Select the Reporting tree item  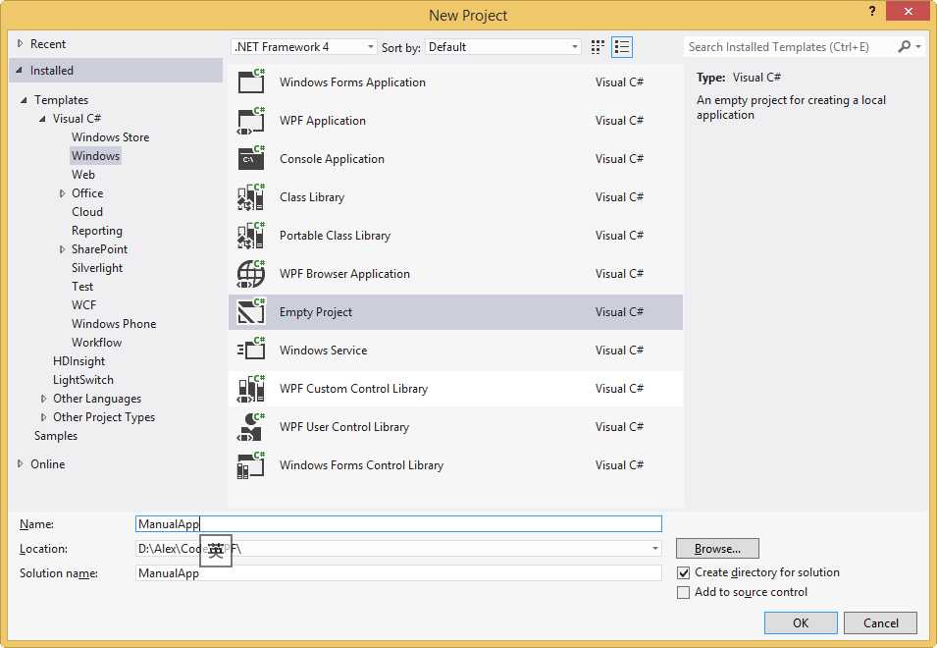click(97, 230)
